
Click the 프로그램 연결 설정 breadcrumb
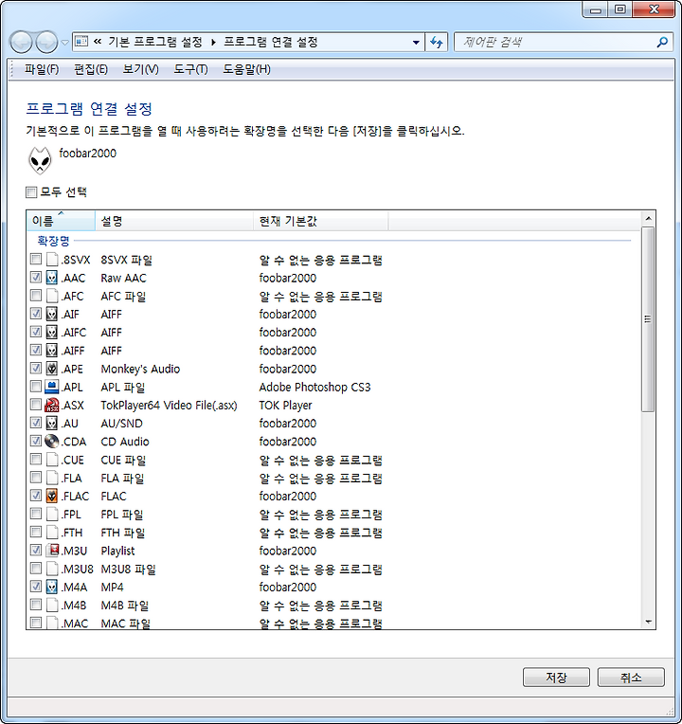tap(270, 42)
